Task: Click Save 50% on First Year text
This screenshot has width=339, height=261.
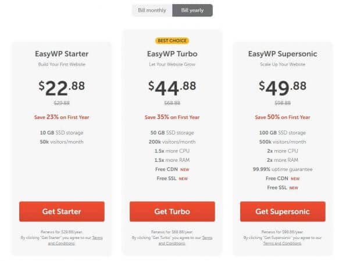Action: (283, 117)
